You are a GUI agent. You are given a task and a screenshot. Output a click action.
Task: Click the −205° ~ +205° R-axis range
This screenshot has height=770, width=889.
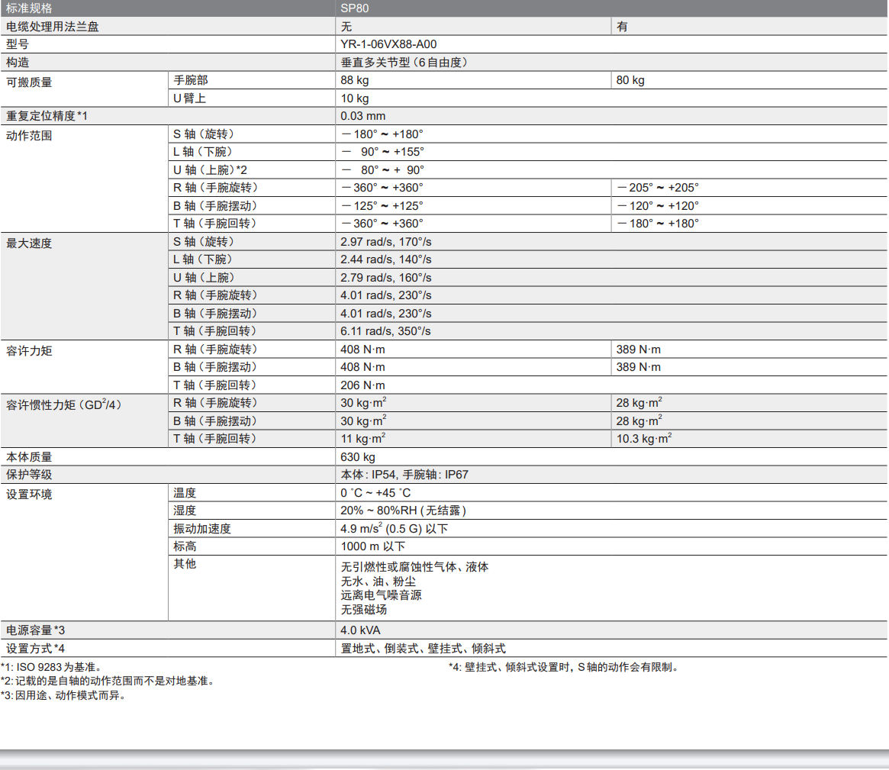point(658,188)
